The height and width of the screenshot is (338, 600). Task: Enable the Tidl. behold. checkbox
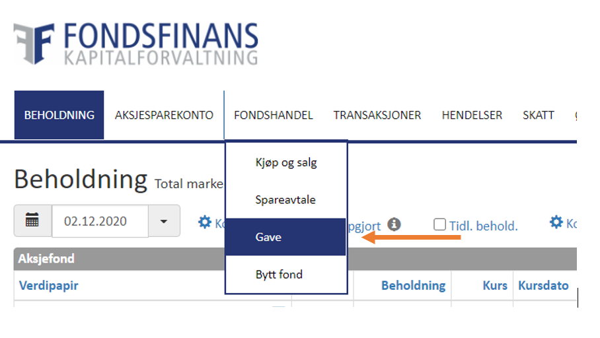pyautogui.click(x=439, y=224)
